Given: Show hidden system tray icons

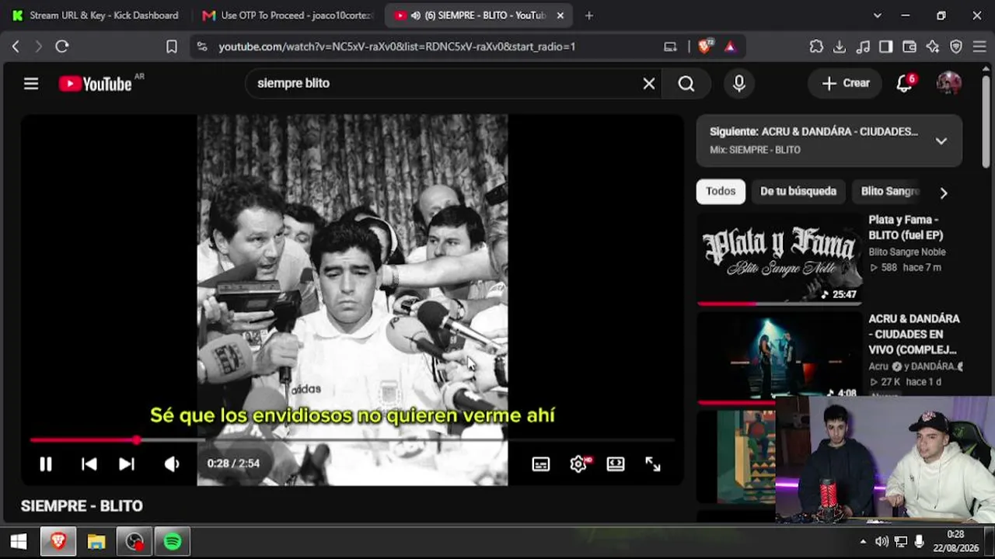Looking at the screenshot, I should point(863,542).
